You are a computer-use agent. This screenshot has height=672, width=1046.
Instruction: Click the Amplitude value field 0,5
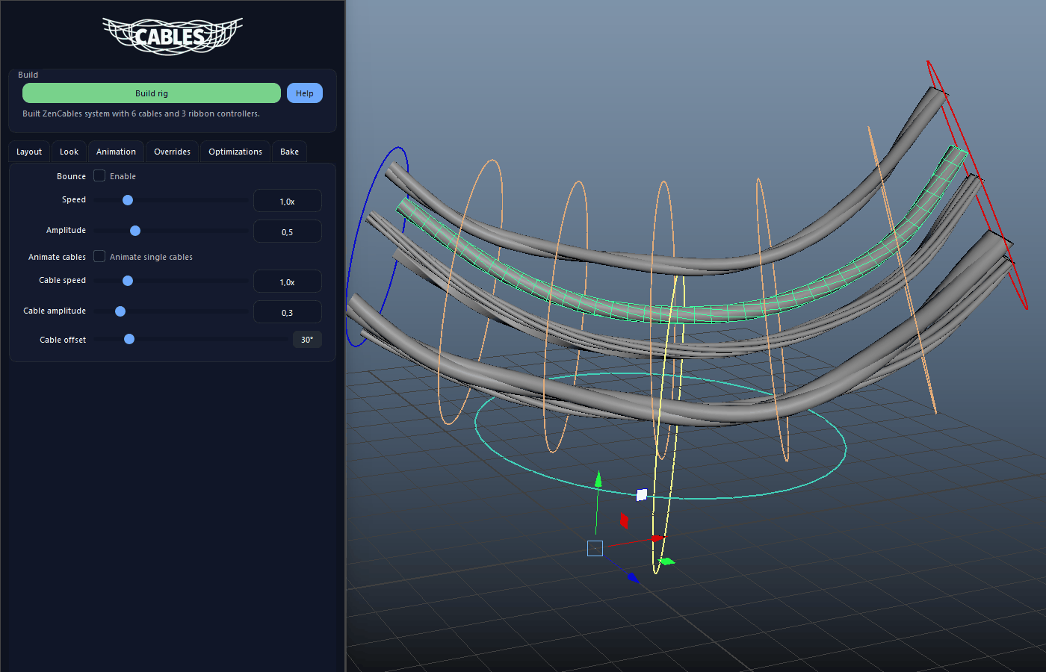[x=288, y=231]
